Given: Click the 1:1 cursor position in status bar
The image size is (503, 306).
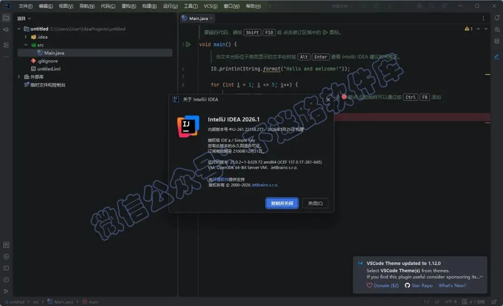Looking at the screenshot, I should (426, 302).
